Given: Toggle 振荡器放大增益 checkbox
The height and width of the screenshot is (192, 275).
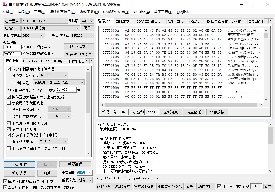Looking at the screenshot, I should coord(9,97).
